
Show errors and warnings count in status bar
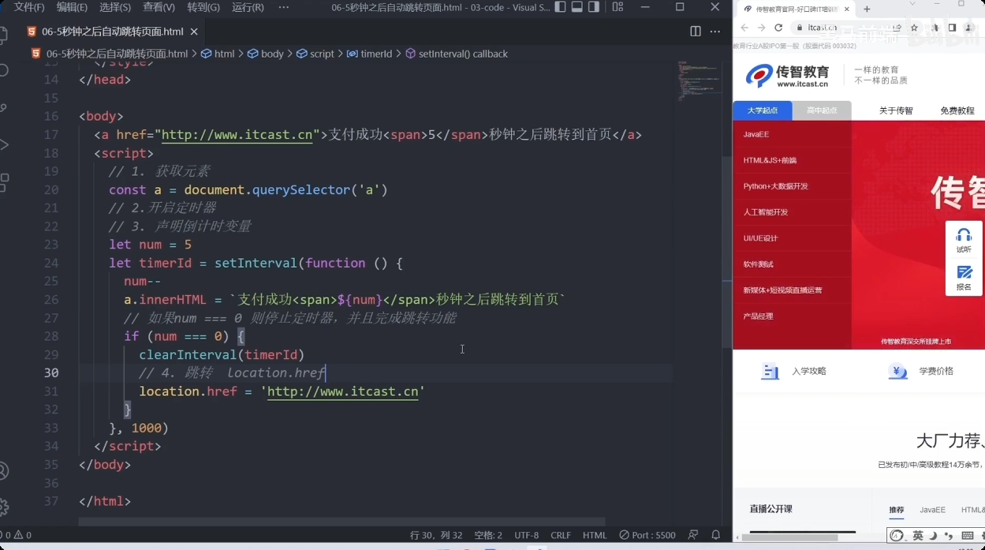16,535
